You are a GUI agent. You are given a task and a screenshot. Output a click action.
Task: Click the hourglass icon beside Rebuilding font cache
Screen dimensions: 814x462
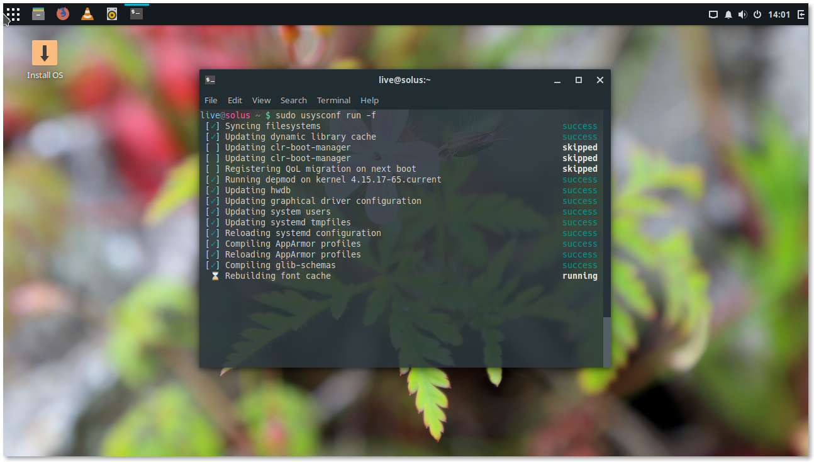(x=215, y=276)
